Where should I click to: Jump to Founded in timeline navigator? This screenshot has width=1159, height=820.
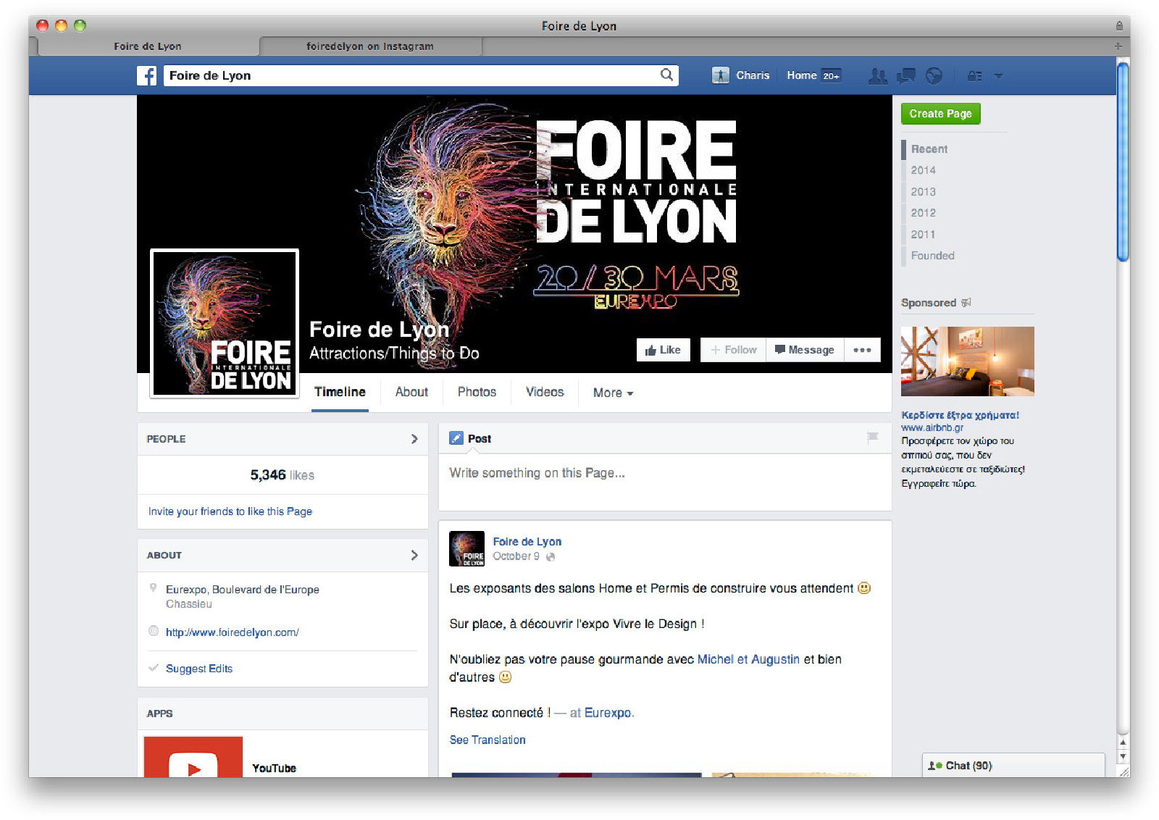933,256
